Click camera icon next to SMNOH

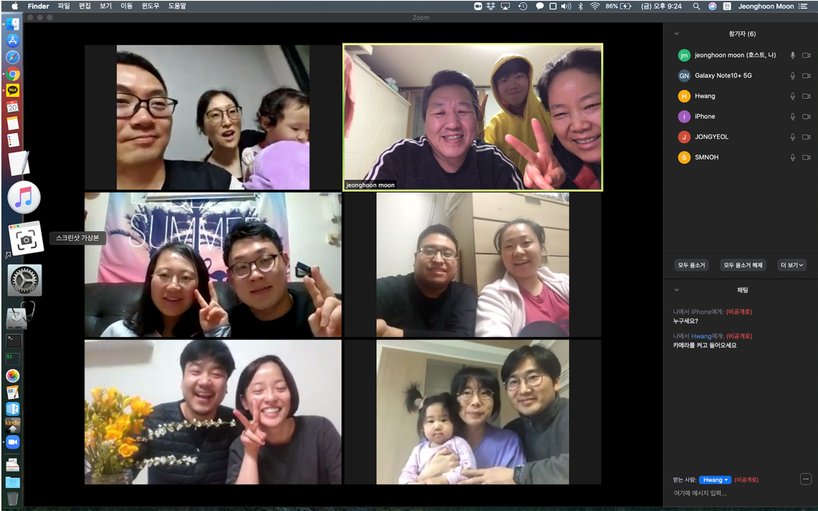pos(806,157)
